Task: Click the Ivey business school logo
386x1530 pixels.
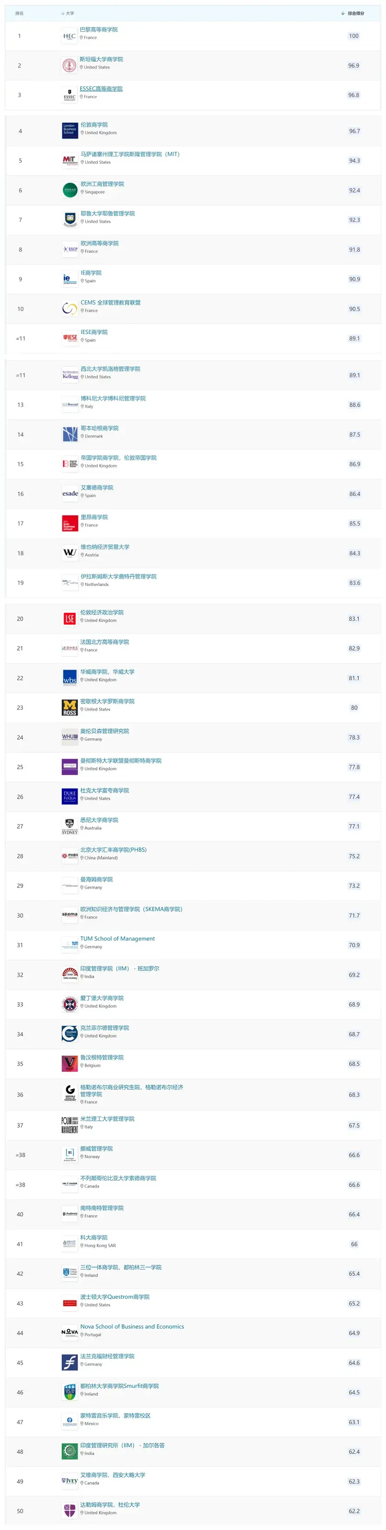Action: (x=70, y=1481)
